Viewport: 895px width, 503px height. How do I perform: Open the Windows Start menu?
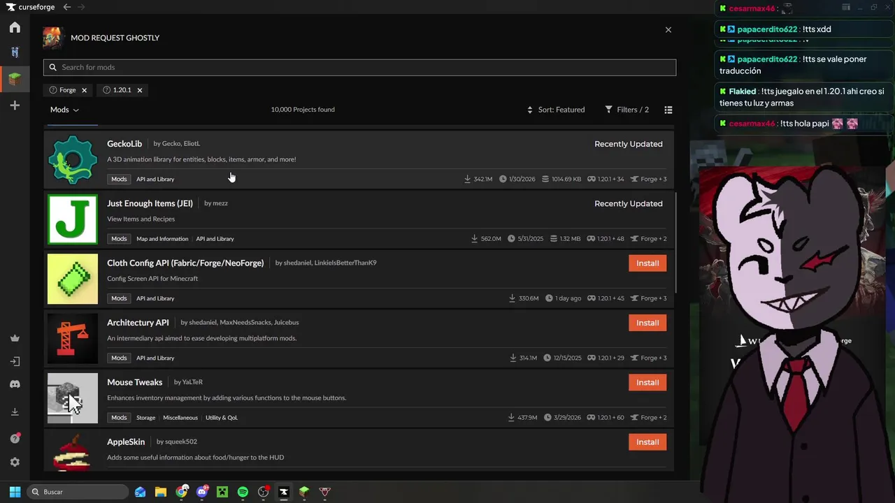(x=15, y=492)
